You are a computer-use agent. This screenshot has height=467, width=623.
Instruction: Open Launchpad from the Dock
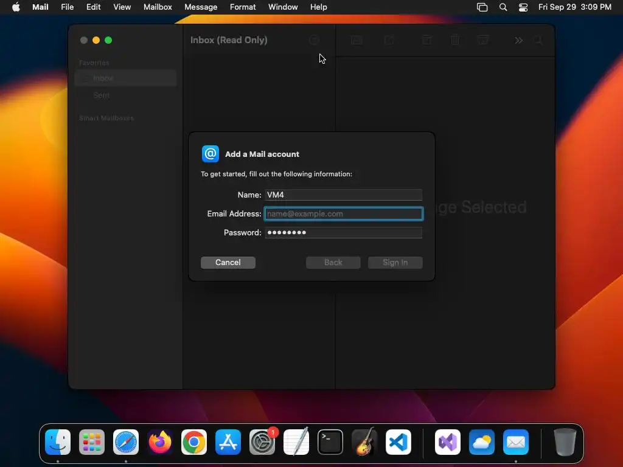(x=92, y=442)
